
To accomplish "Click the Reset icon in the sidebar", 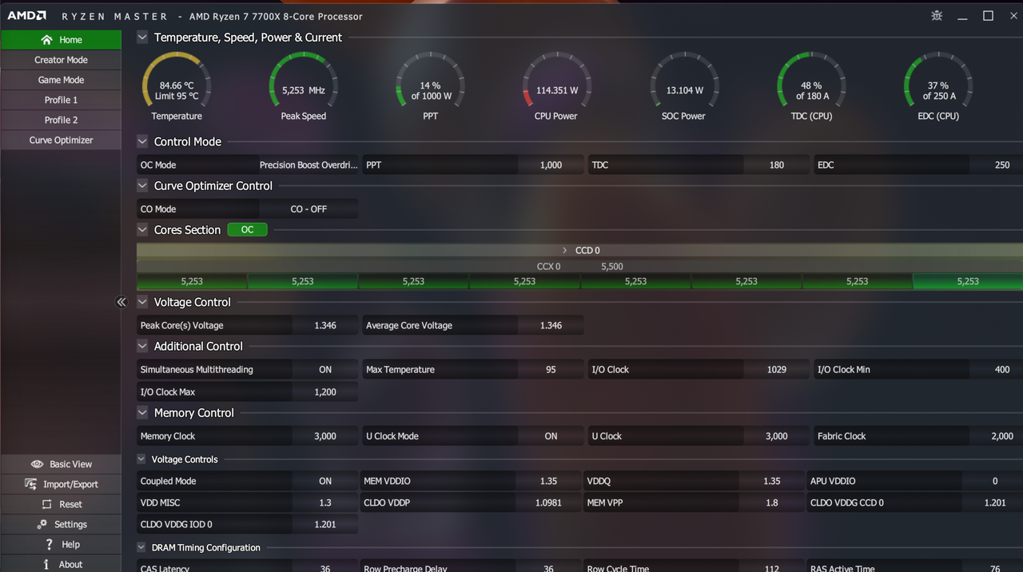I will (47, 504).
